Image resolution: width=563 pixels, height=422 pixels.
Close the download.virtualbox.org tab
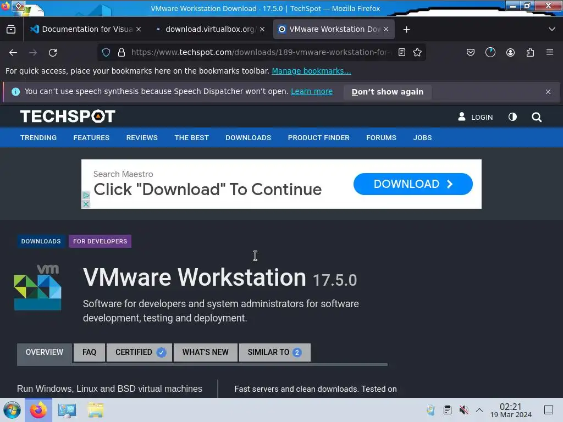point(262,30)
